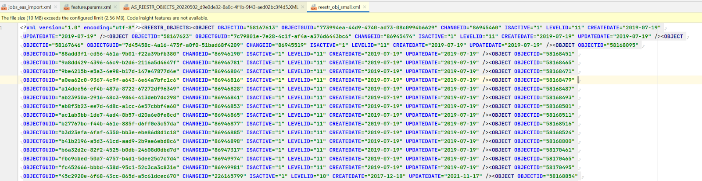Open the feature.params.xml editor tab
Screen dimensions: 702x181
91,7
